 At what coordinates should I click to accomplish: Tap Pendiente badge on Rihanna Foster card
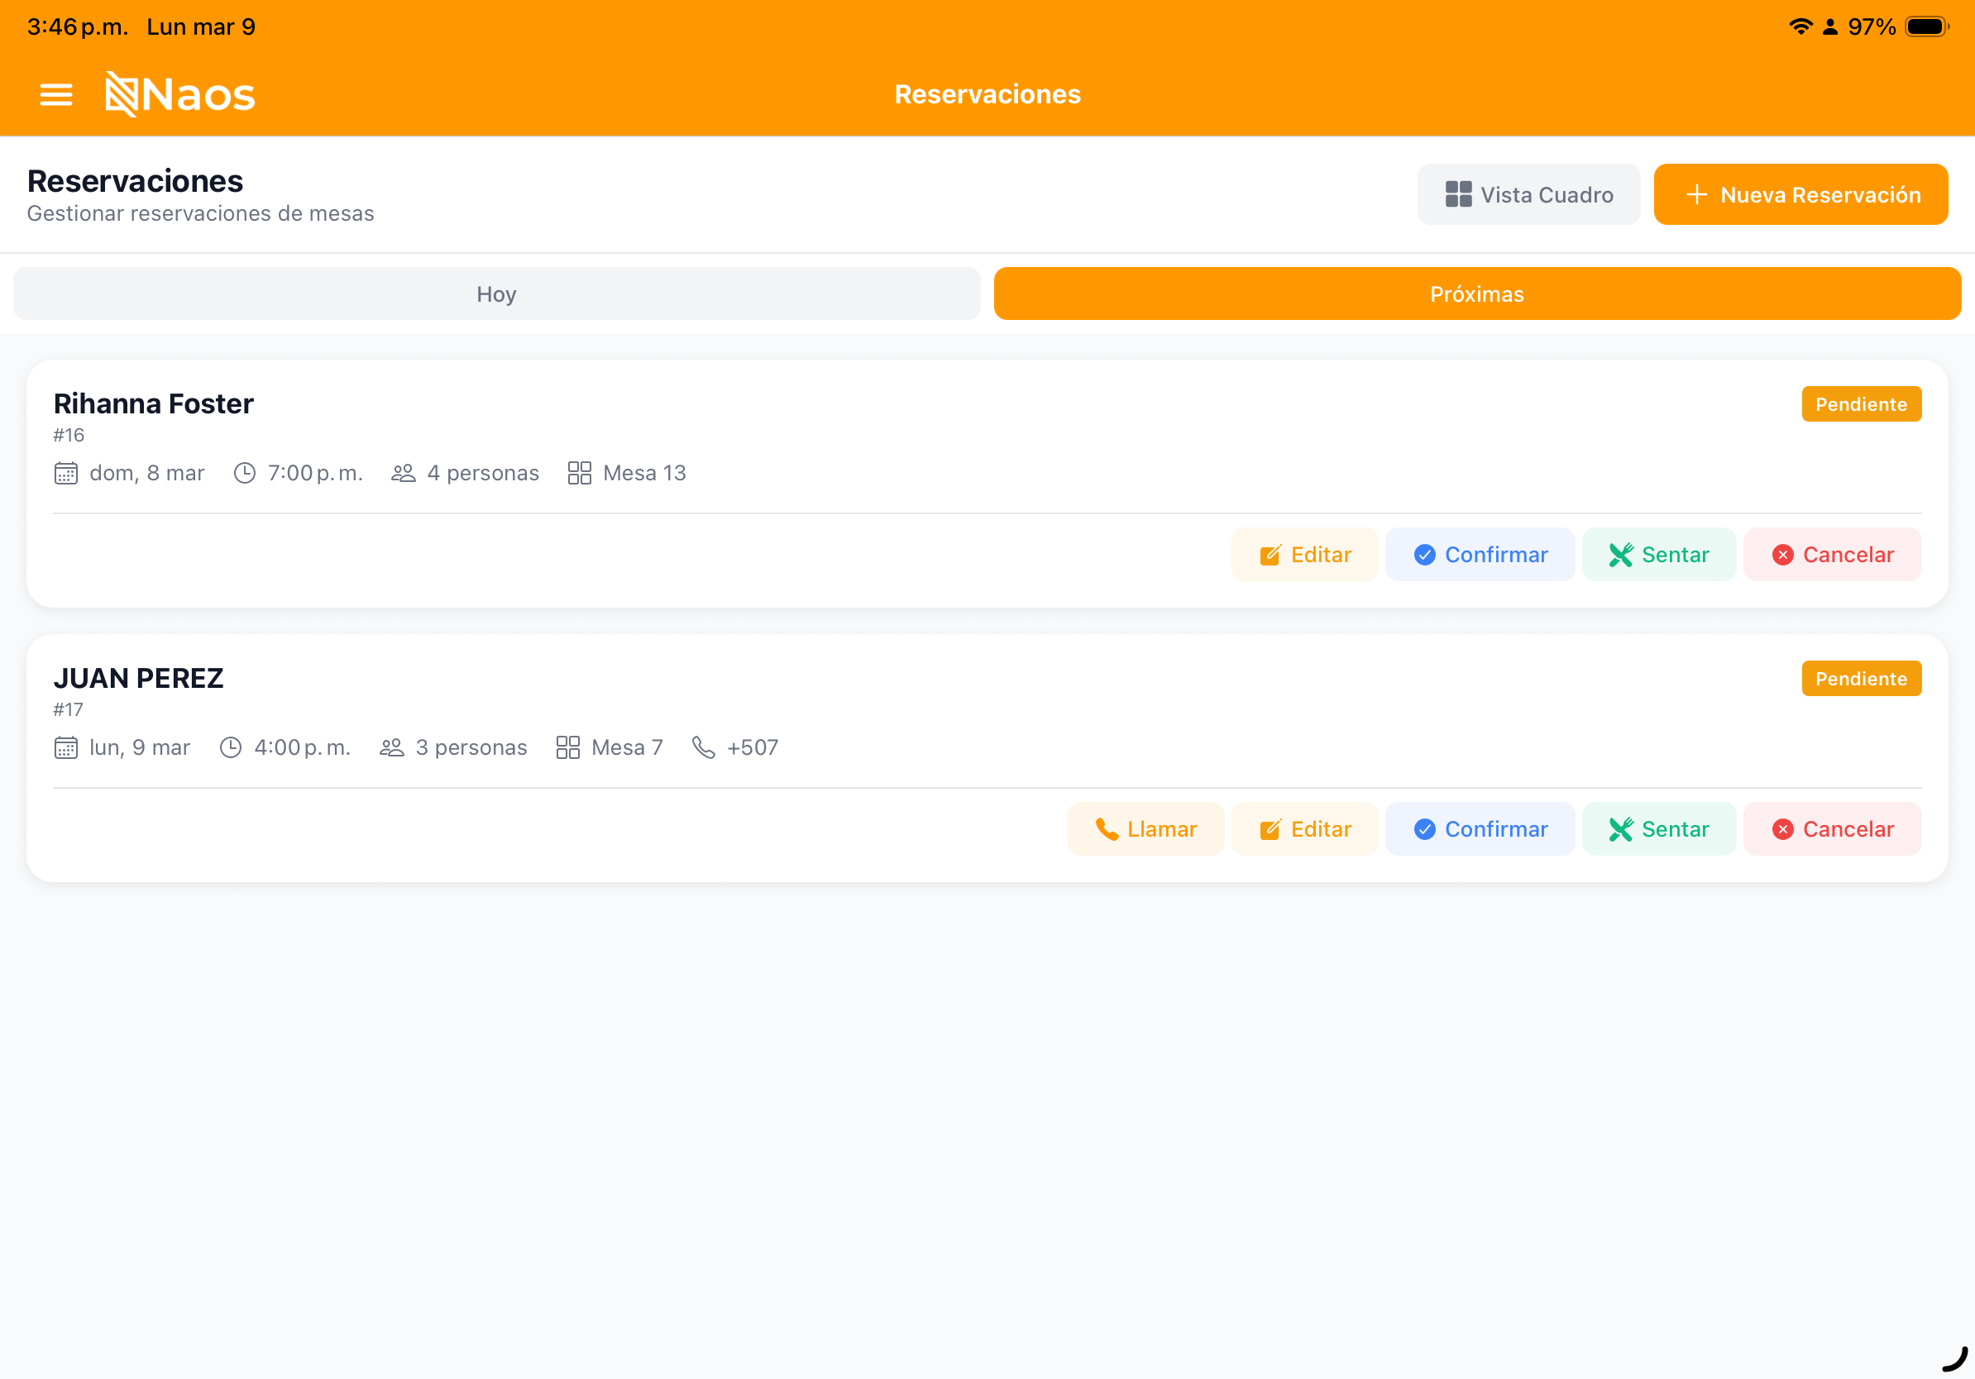pos(1861,404)
